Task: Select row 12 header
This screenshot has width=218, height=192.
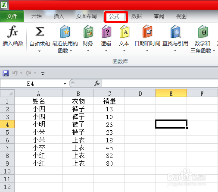Action: click(7, 187)
